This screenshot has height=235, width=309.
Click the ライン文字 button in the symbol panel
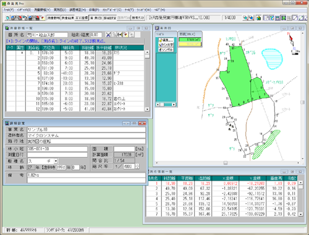pyautogui.click(x=166, y=45)
